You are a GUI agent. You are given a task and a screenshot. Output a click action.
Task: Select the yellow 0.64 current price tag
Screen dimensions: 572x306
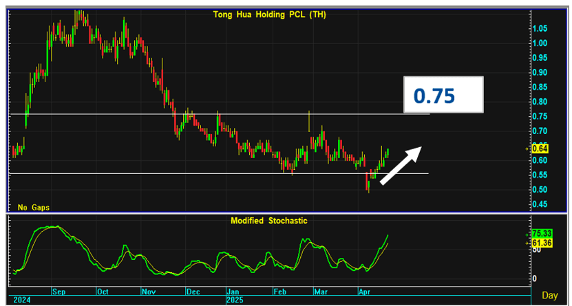pos(540,148)
